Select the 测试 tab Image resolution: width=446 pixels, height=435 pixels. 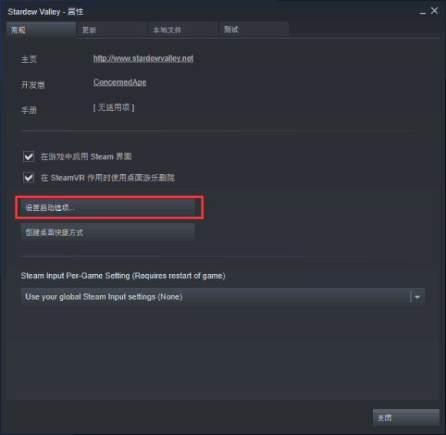pos(254,29)
